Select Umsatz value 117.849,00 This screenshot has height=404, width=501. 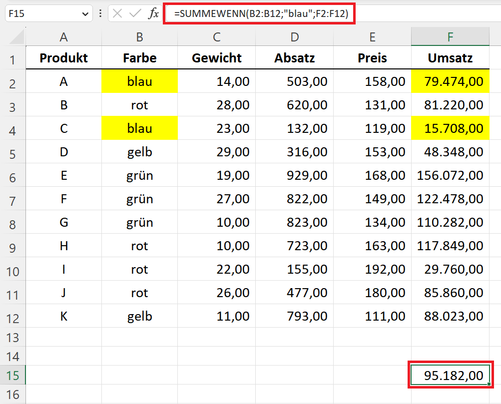click(x=450, y=246)
